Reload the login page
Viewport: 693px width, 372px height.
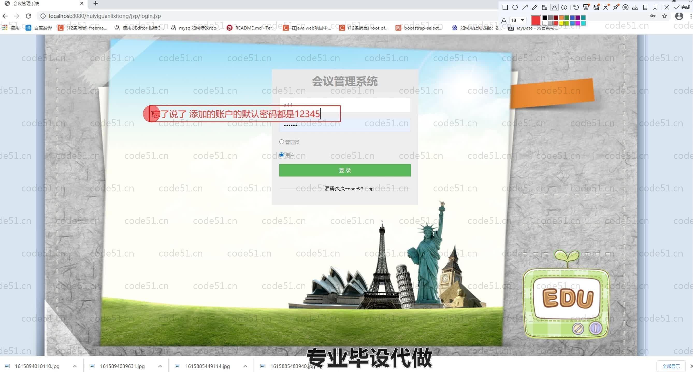pyautogui.click(x=28, y=16)
